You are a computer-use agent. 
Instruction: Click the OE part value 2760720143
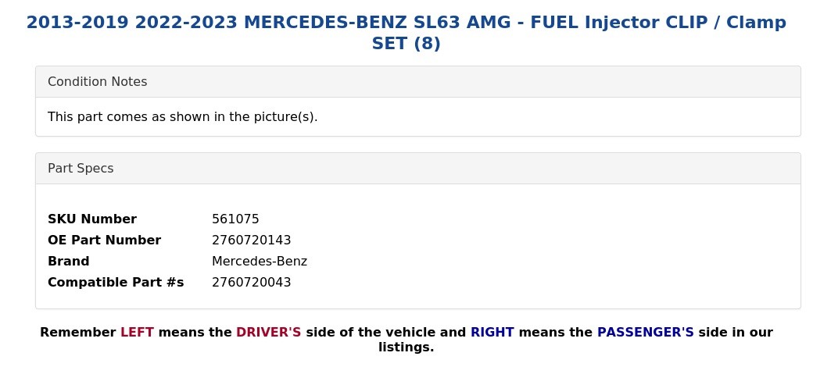[x=251, y=241]
